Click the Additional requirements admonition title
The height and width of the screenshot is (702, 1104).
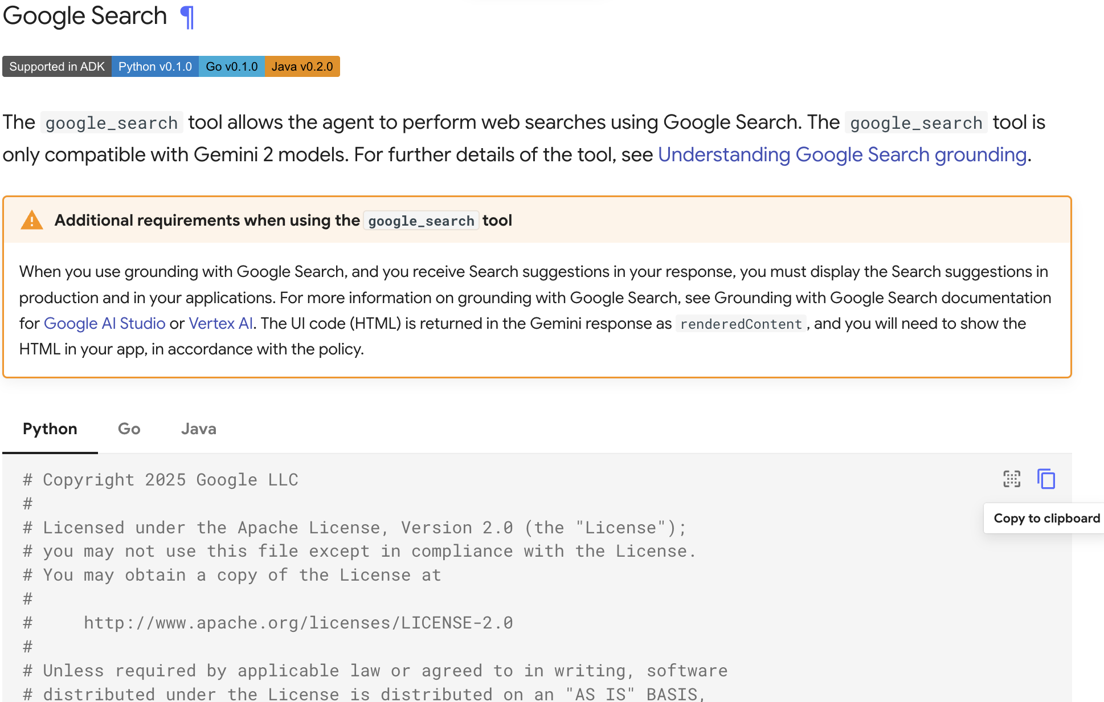click(283, 221)
